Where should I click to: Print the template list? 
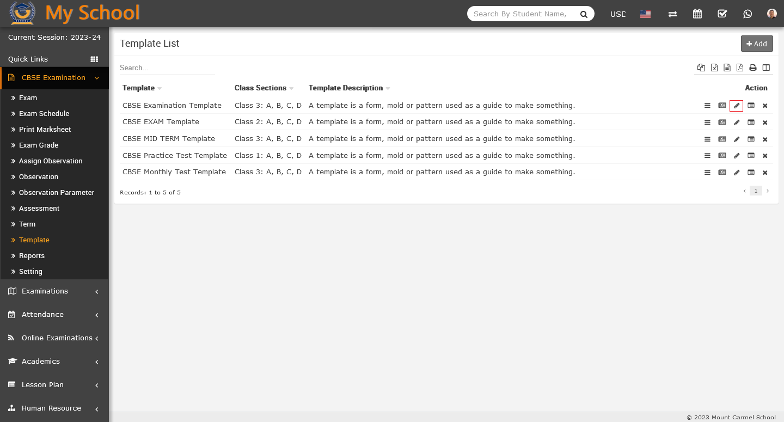point(753,68)
